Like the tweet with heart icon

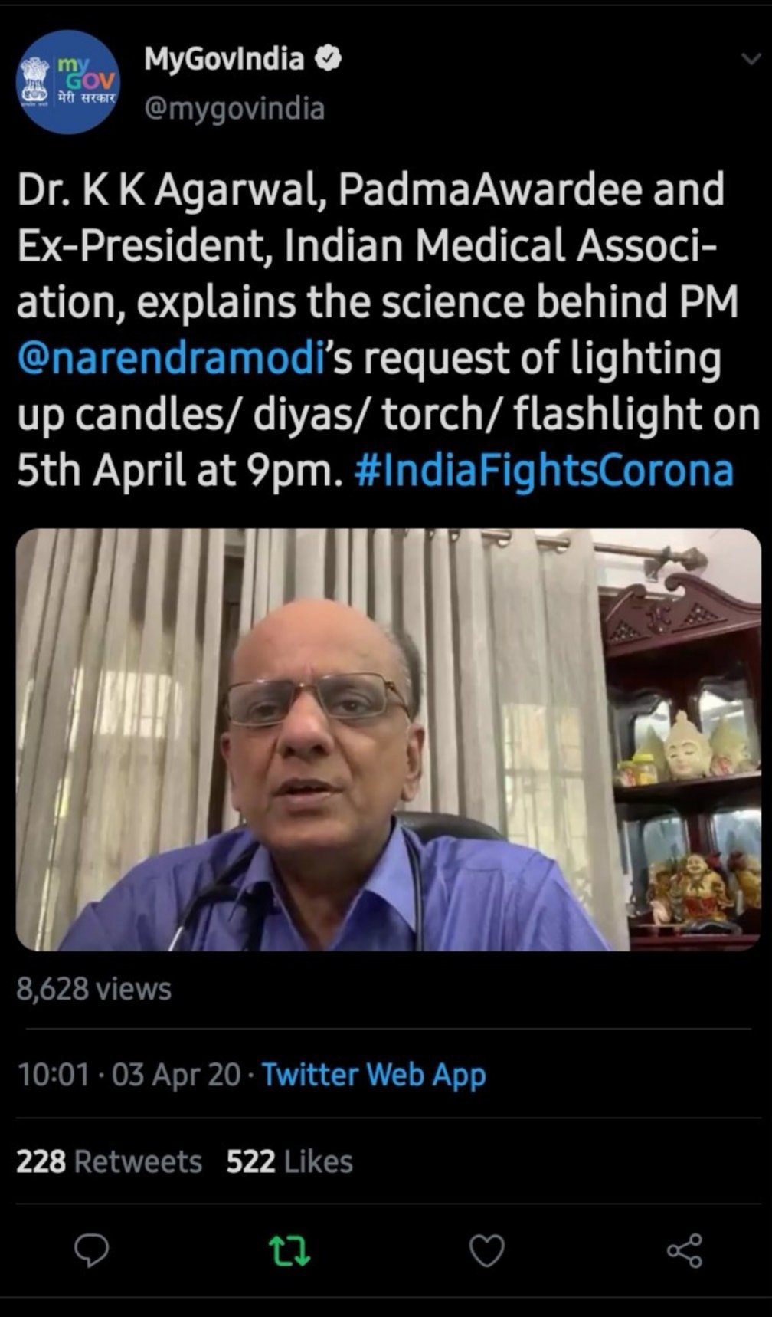click(486, 1251)
